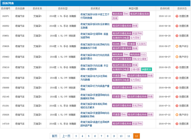Open page 6 of complaints
The width and height of the screenshot is (191, 140).
[x=95, y=136]
